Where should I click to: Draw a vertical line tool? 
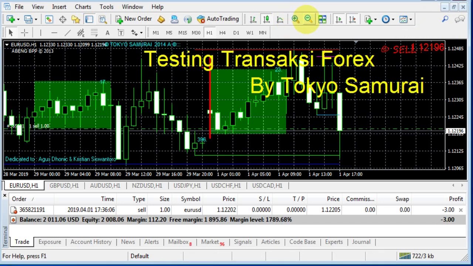pyautogui.click(x=41, y=33)
